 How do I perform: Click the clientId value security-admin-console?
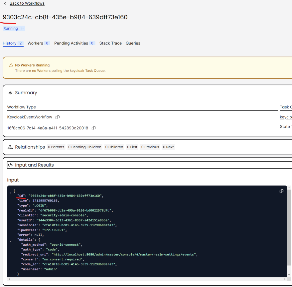[x=63, y=215]
